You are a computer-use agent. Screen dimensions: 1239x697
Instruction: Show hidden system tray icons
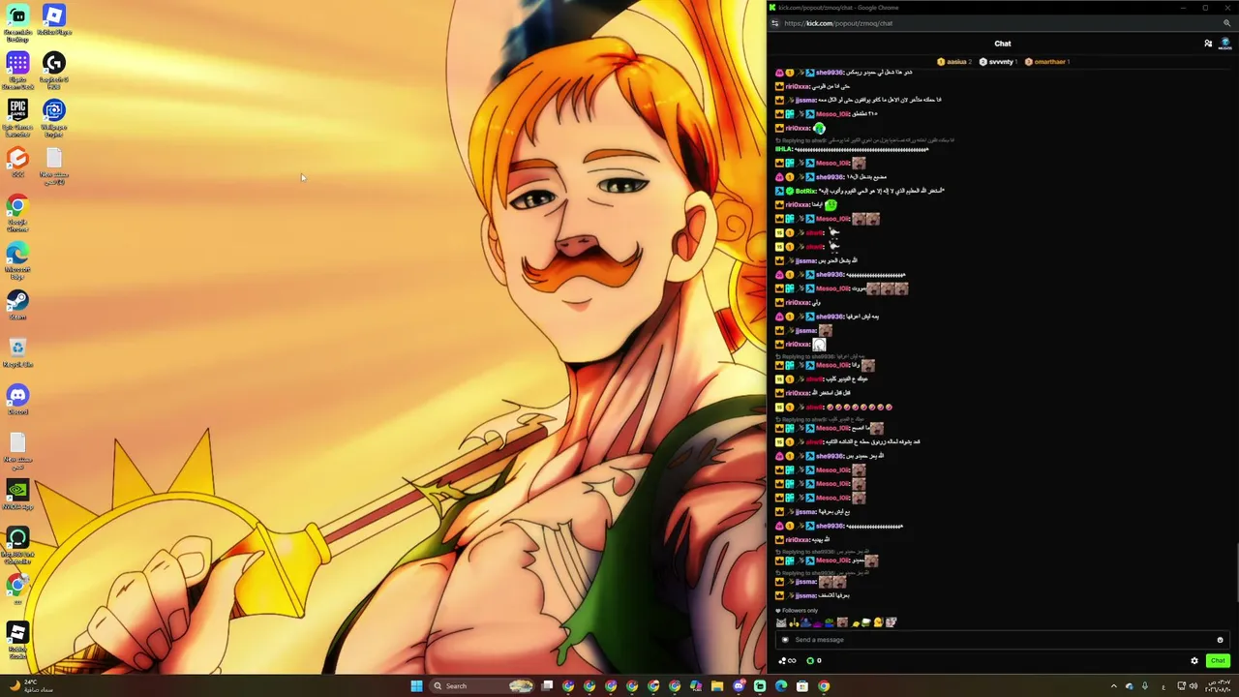[1113, 686]
